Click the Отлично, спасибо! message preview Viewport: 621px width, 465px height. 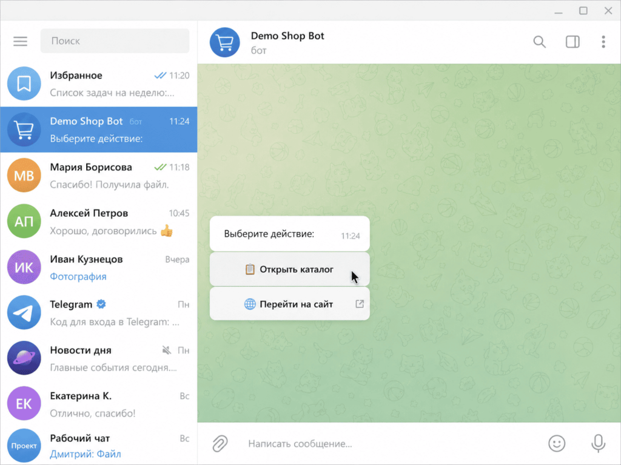[x=93, y=414]
